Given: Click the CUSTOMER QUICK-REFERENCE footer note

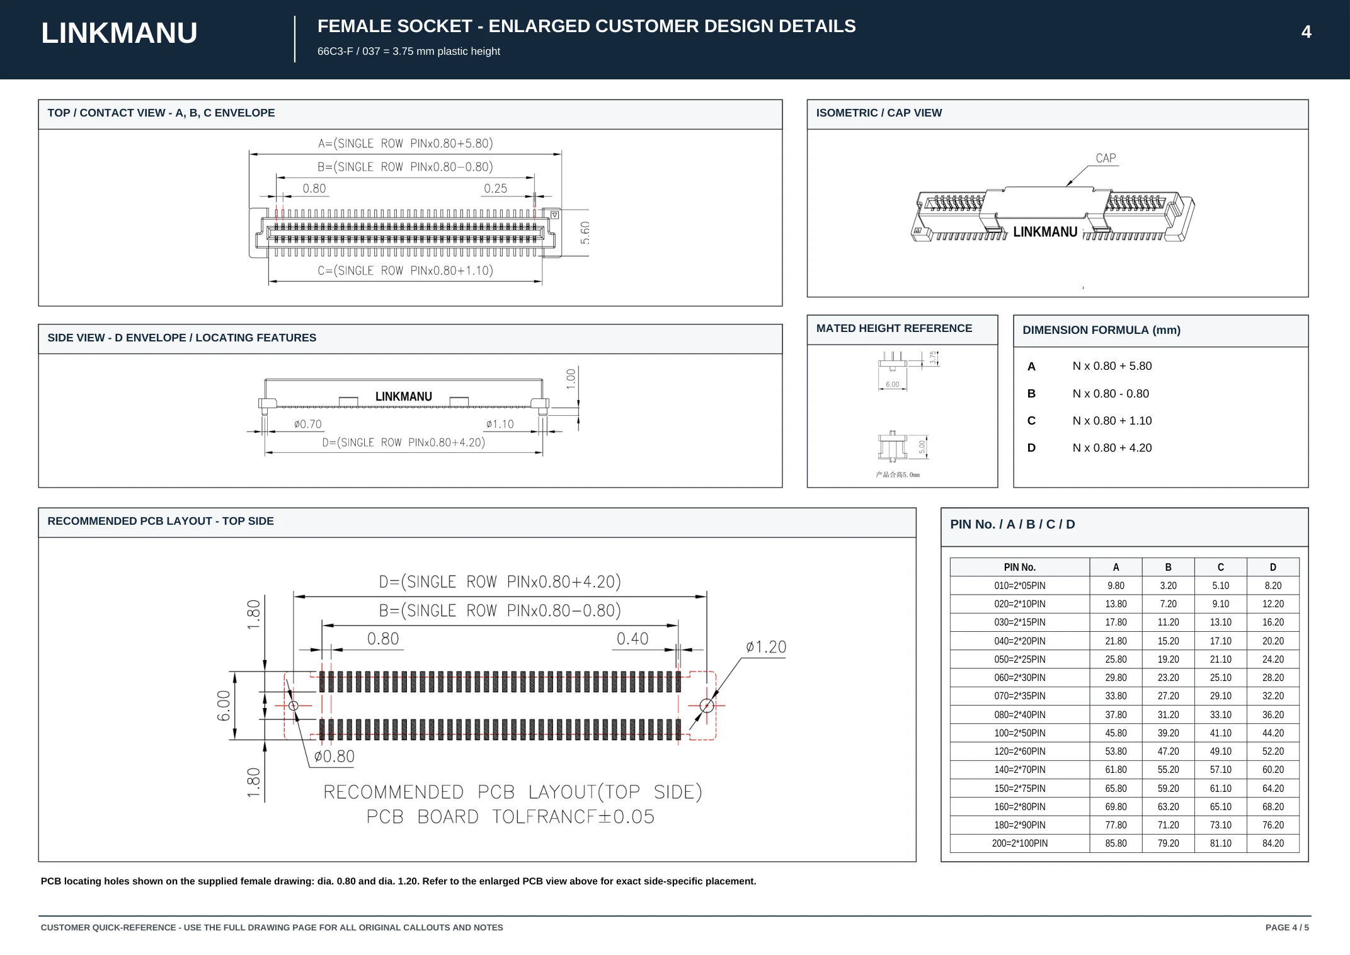Looking at the screenshot, I should 272,928.
